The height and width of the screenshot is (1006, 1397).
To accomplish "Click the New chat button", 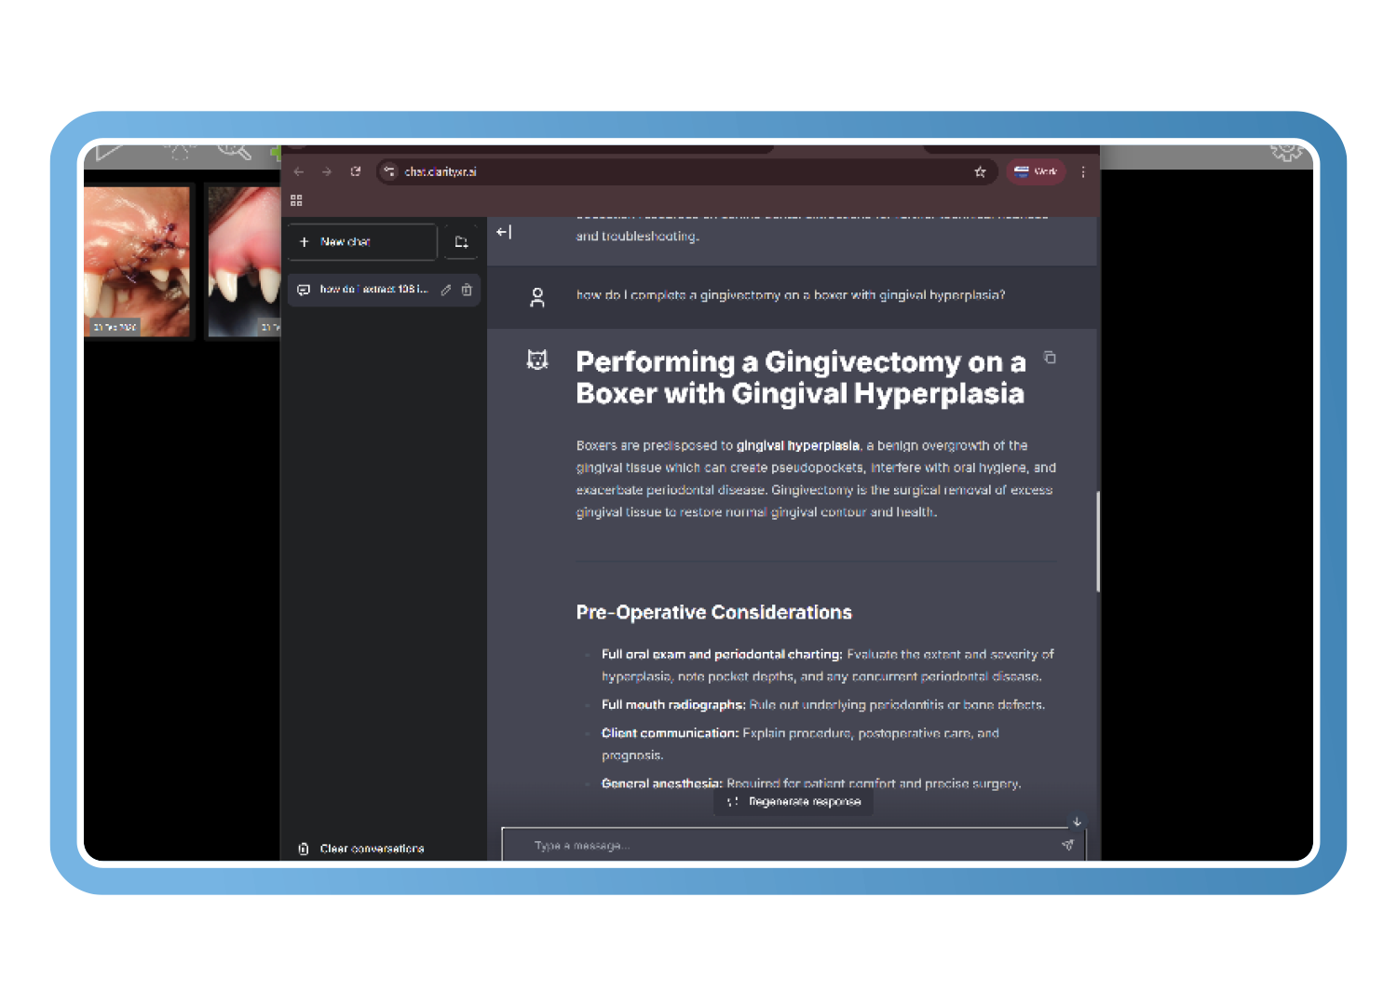I will [361, 242].
